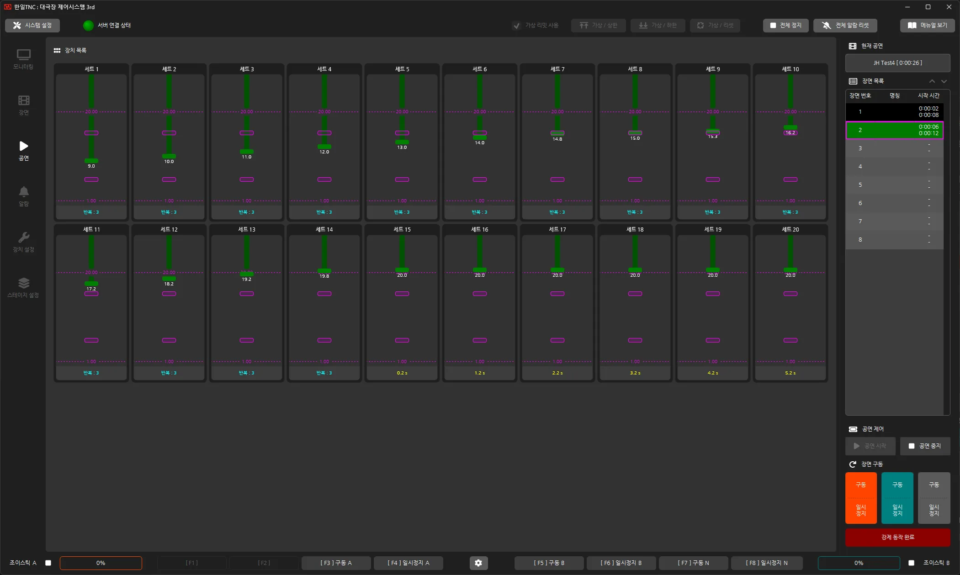
Task: Click the 장치 목록 grid icon
Action: (x=57, y=51)
